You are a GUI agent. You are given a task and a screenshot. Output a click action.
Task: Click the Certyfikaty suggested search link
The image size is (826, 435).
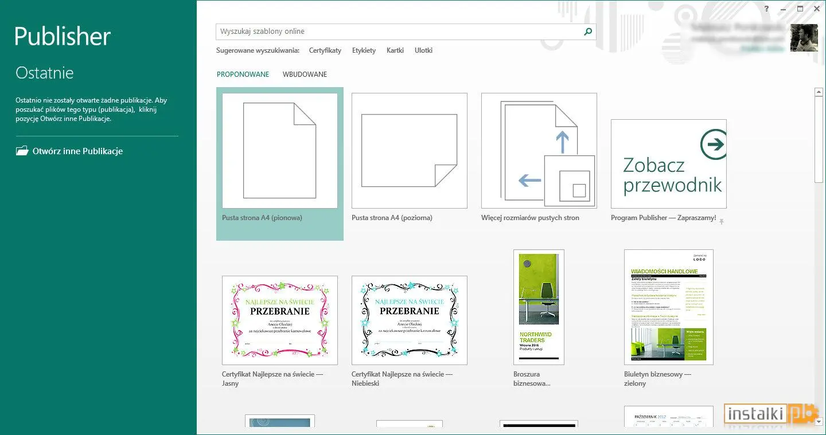[325, 50]
